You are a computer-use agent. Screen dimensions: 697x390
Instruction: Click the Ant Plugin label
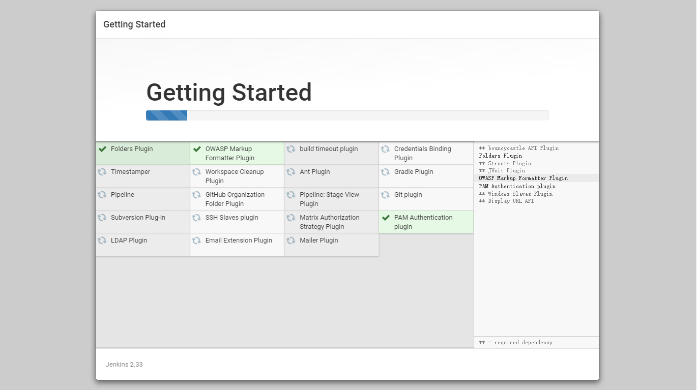[315, 172]
